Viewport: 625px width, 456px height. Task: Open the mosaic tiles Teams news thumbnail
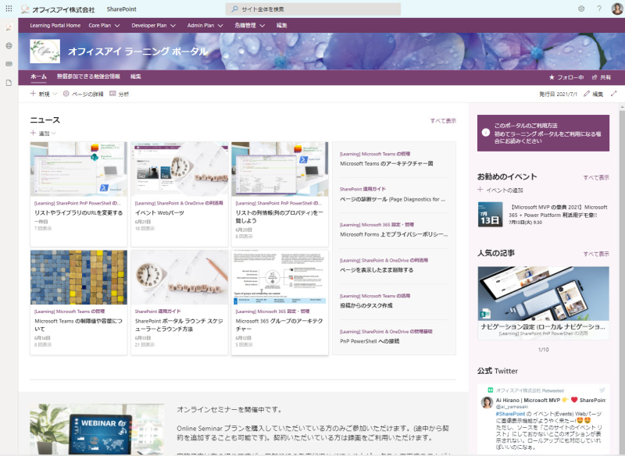(79, 277)
